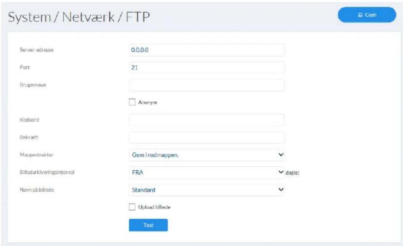
Task: Tick the Upload billede checkbox
Action: [132, 207]
